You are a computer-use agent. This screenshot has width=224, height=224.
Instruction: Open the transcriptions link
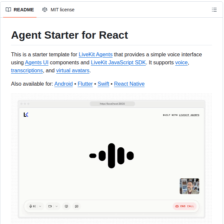[x=27, y=71]
